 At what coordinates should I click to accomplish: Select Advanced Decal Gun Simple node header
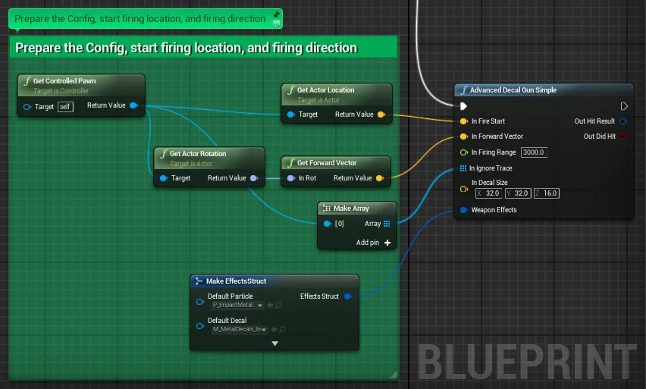[544, 90]
